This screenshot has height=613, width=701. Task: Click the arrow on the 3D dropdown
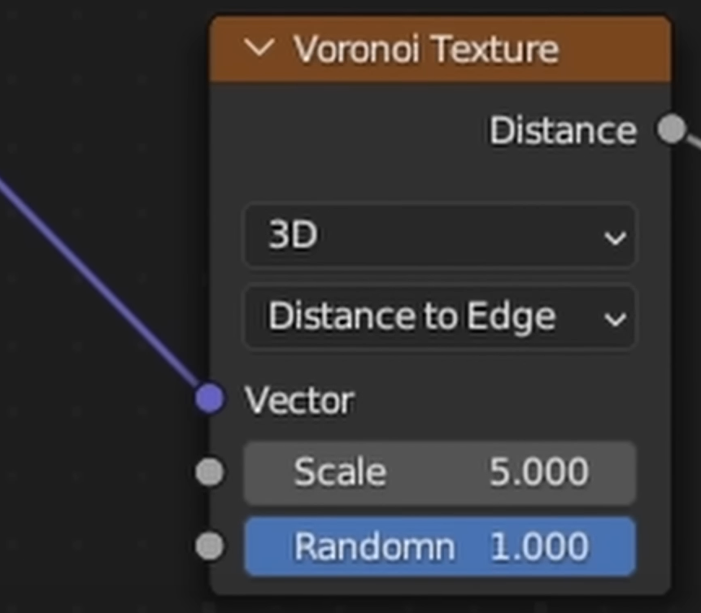(x=616, y=237)
